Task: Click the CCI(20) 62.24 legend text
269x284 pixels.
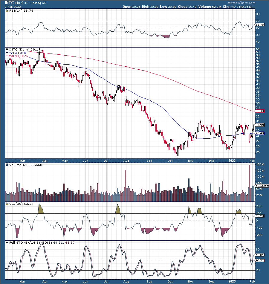Action: 22,204
